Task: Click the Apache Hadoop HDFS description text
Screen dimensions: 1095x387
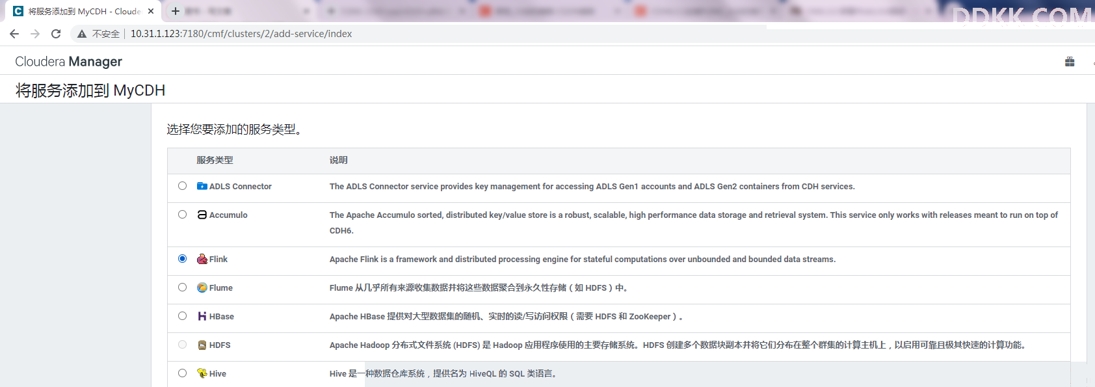Action: click(x=678, y=345)
